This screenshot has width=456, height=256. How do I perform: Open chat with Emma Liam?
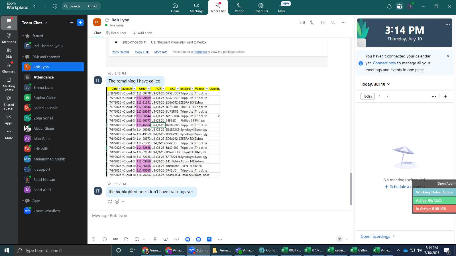pos(53,87)
